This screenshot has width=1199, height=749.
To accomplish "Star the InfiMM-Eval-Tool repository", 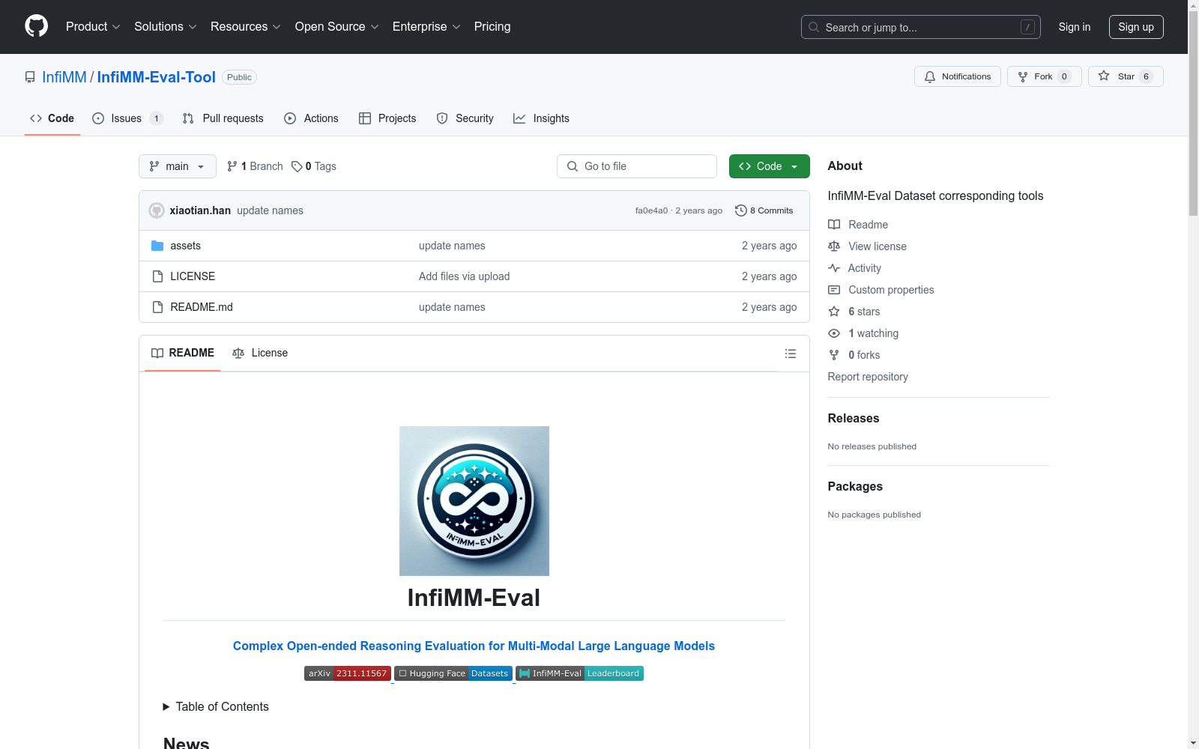I will click(x=1126, y=76).
